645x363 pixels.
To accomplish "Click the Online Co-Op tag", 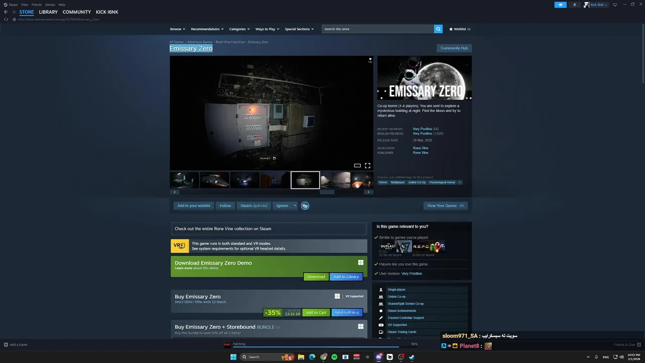I will (417, 183).
